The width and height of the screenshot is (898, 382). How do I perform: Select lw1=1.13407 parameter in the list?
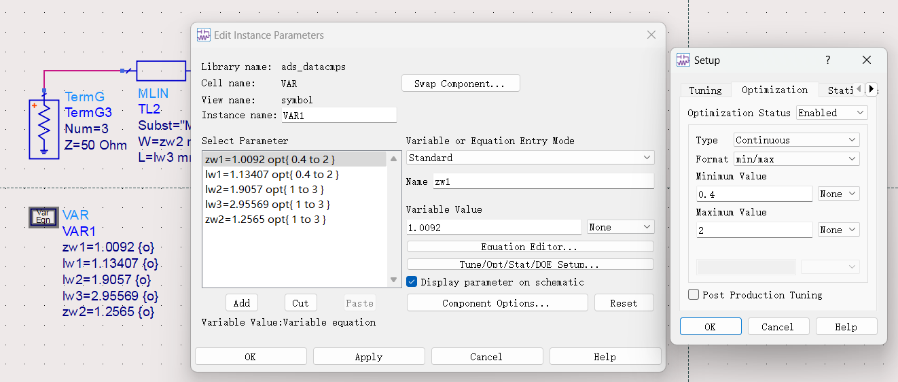coord(295,174)
